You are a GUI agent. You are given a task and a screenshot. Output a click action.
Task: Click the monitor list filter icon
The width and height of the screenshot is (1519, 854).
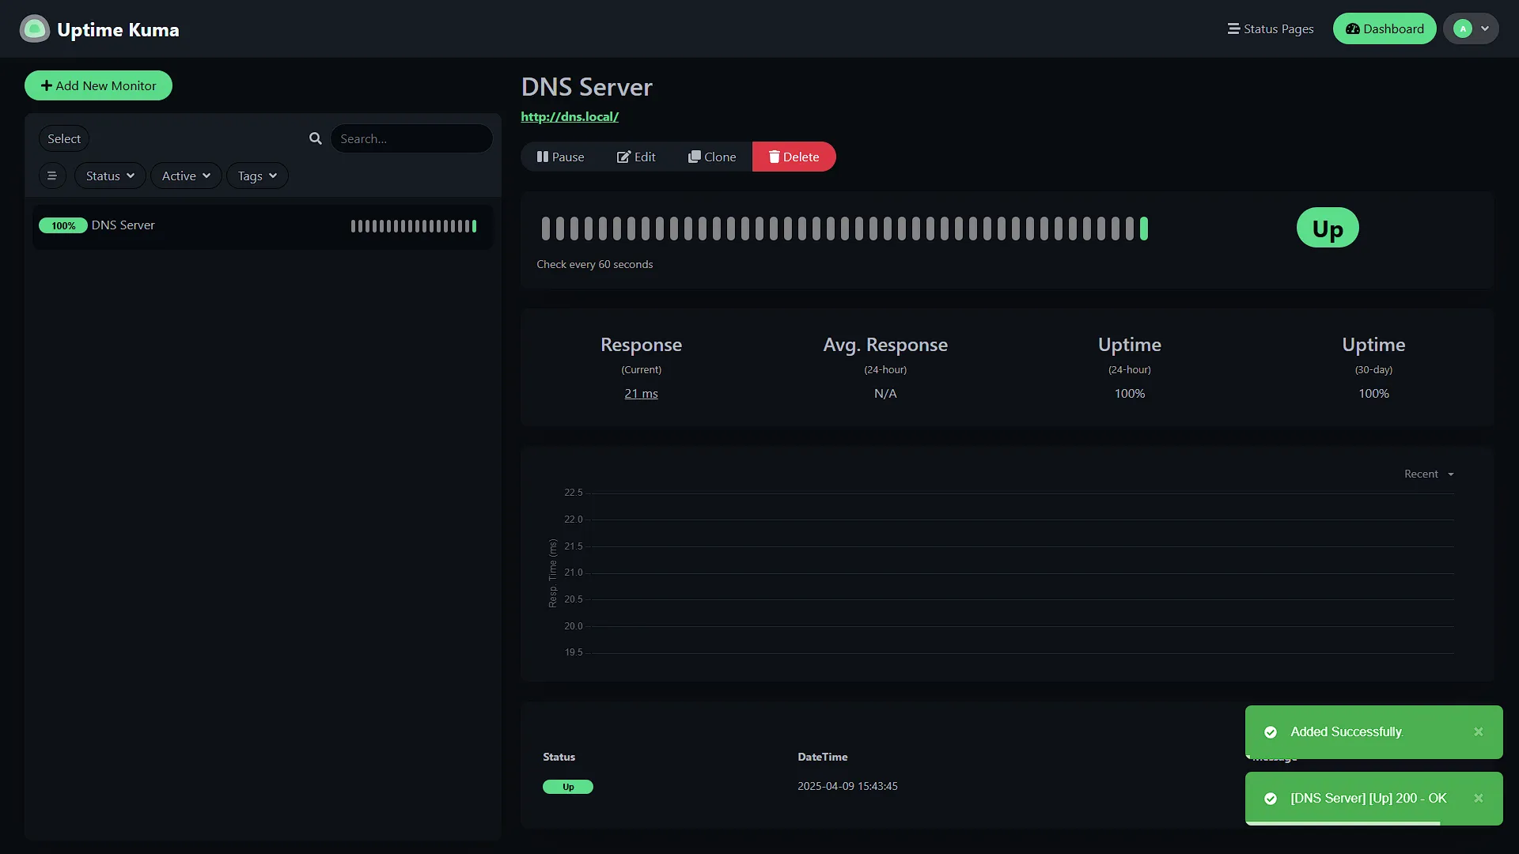pos(52,176)
